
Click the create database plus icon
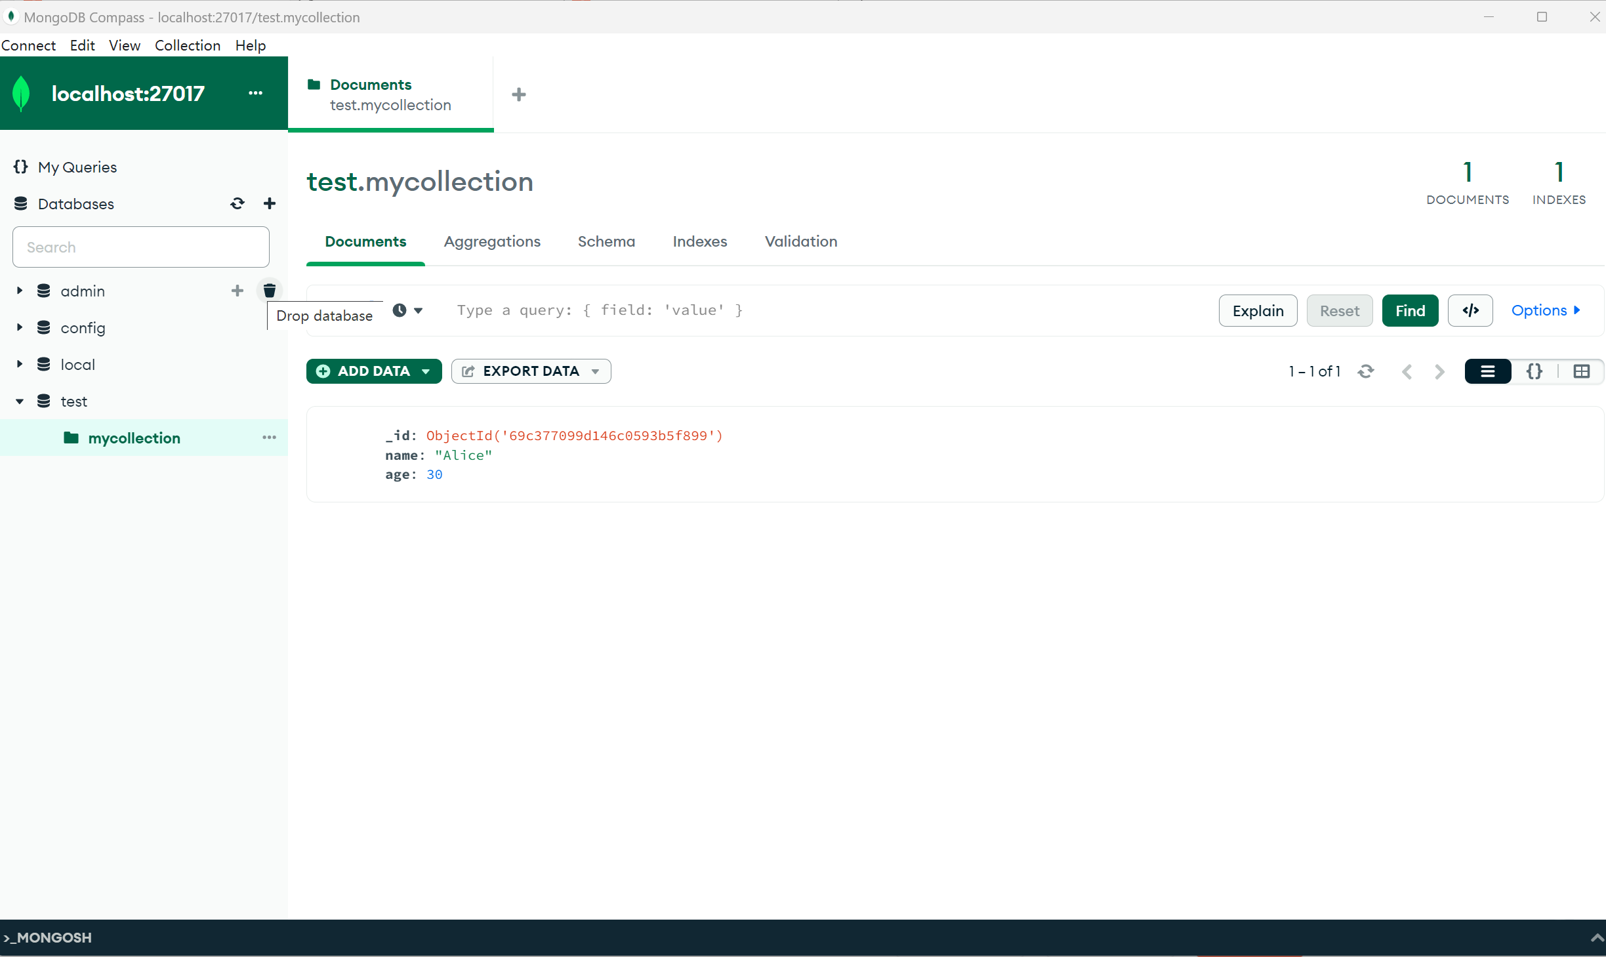(x=270, y=204)
